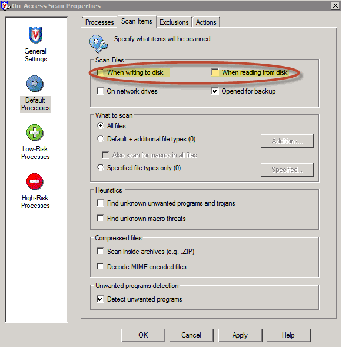Toggle On network drives checkbox
Screen dimensions: 342x347
[x=100, y=91]
